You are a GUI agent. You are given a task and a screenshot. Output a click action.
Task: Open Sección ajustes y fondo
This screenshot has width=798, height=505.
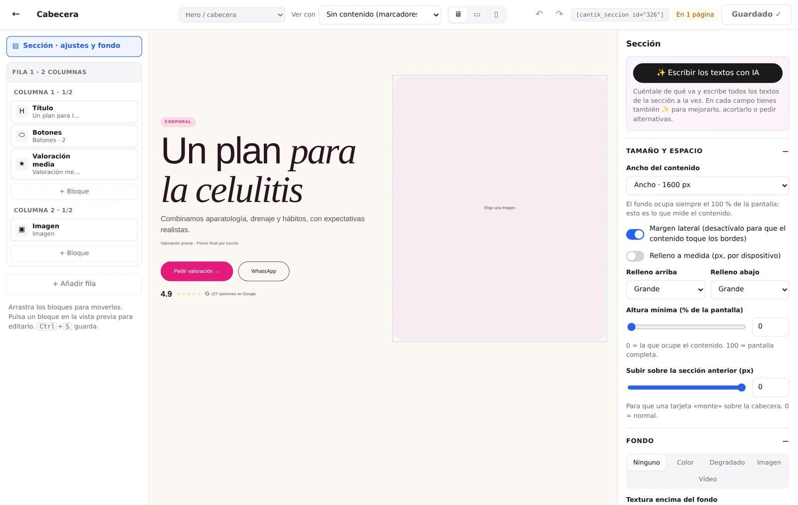click(x=74, y=46)
